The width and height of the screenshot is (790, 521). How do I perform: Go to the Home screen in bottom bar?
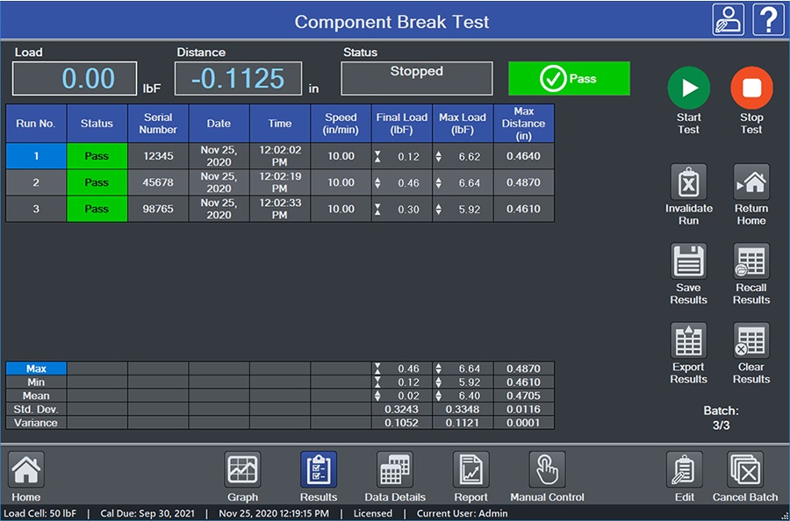26,469
